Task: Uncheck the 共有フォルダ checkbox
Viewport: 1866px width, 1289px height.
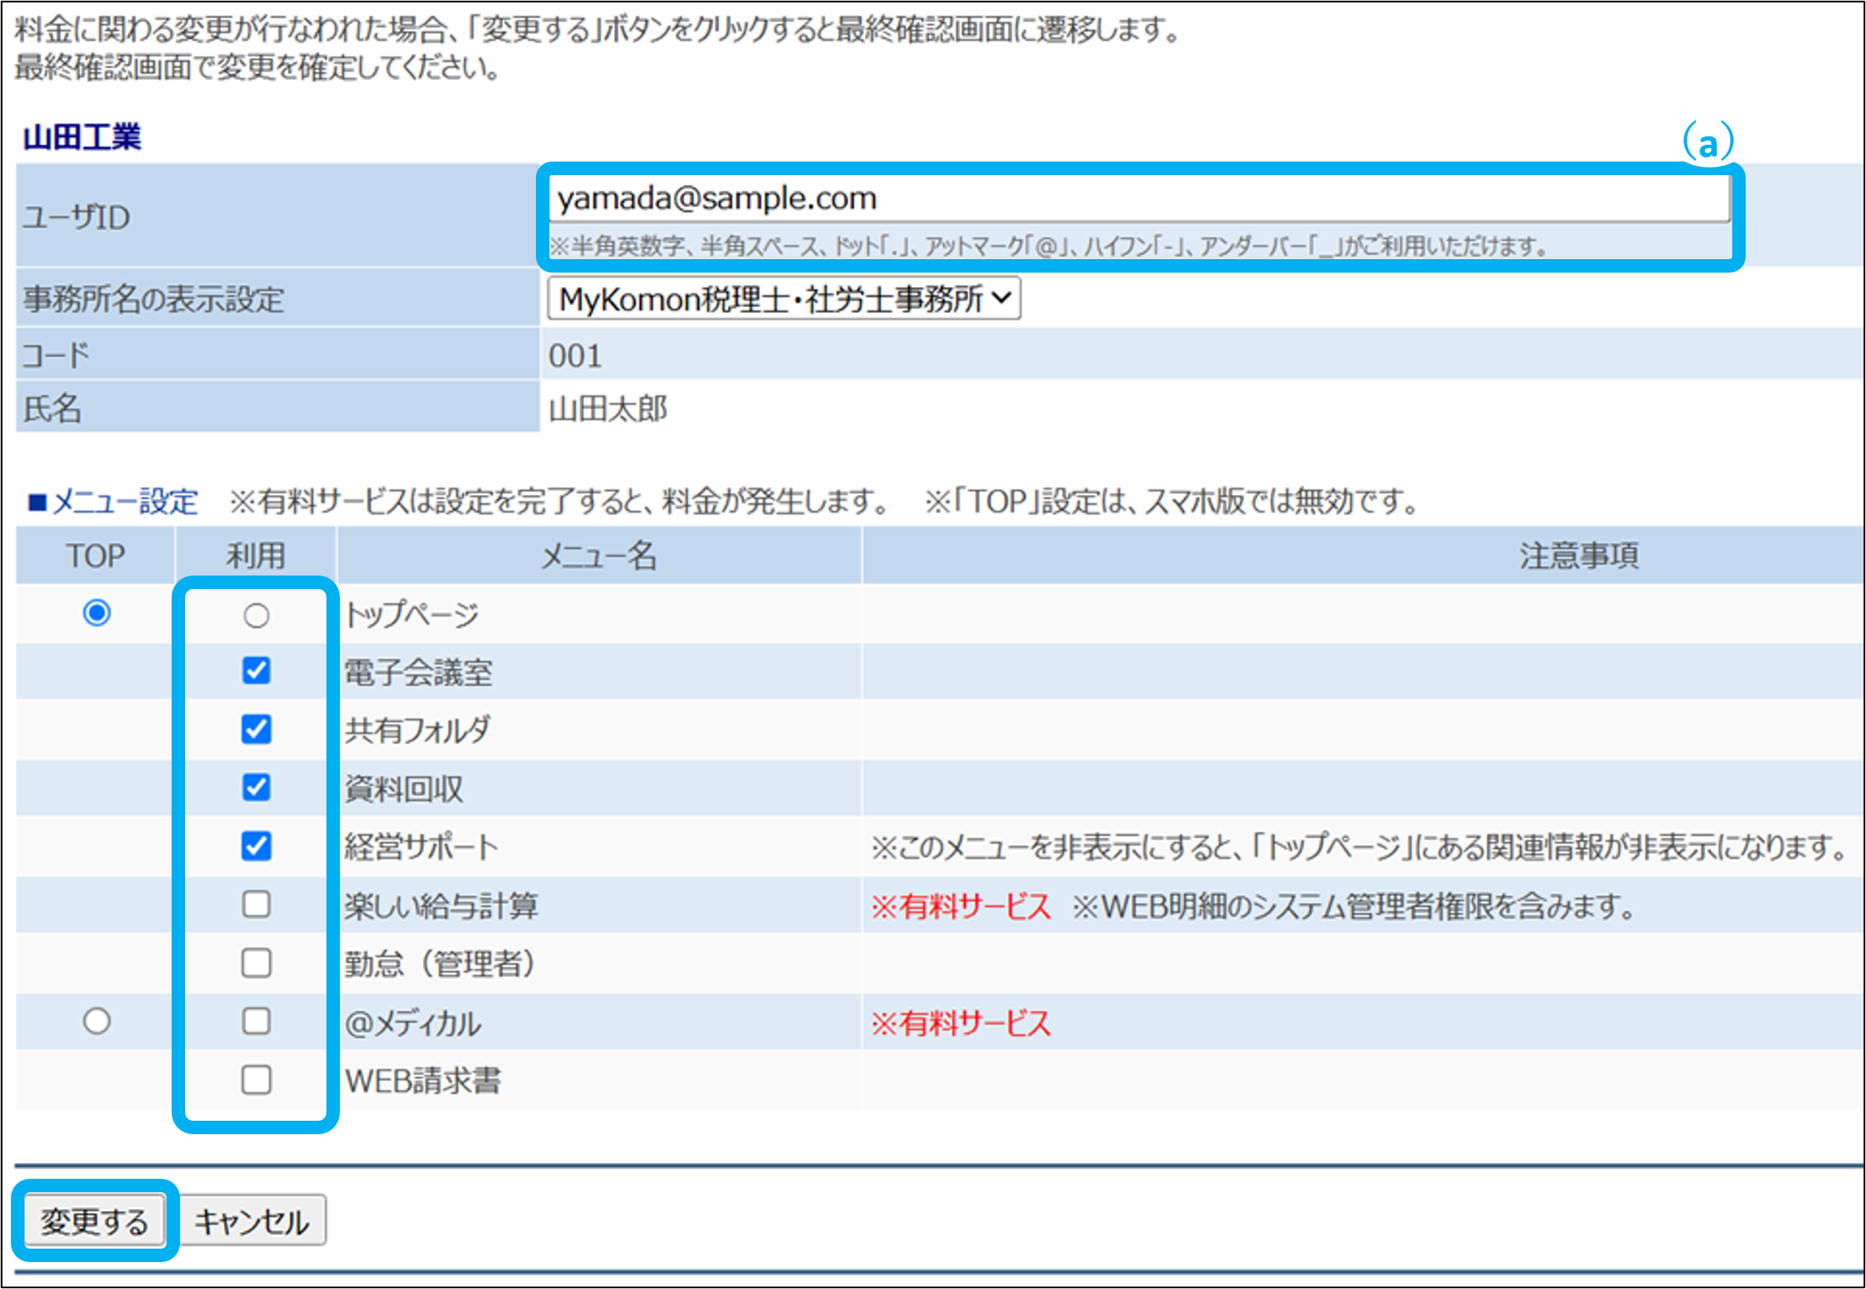Action: click(256, 729)
